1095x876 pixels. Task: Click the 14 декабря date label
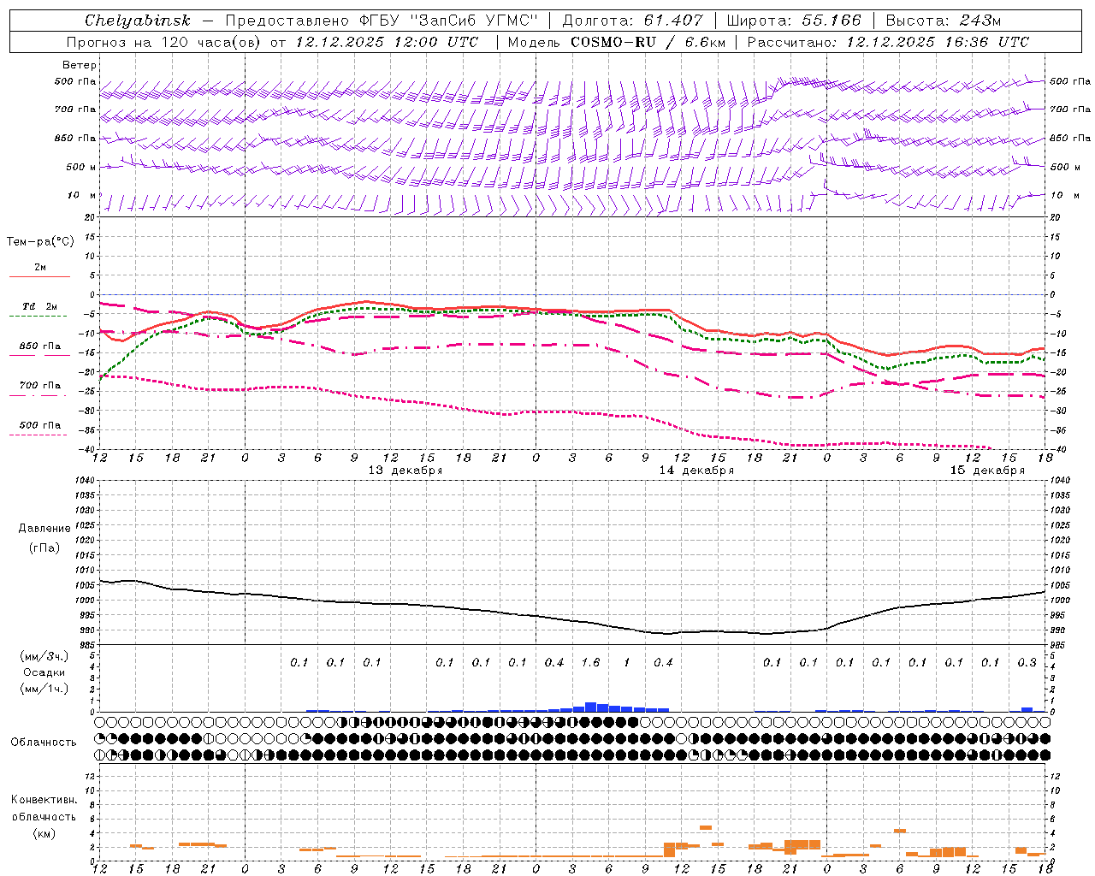tap(696, 471)
